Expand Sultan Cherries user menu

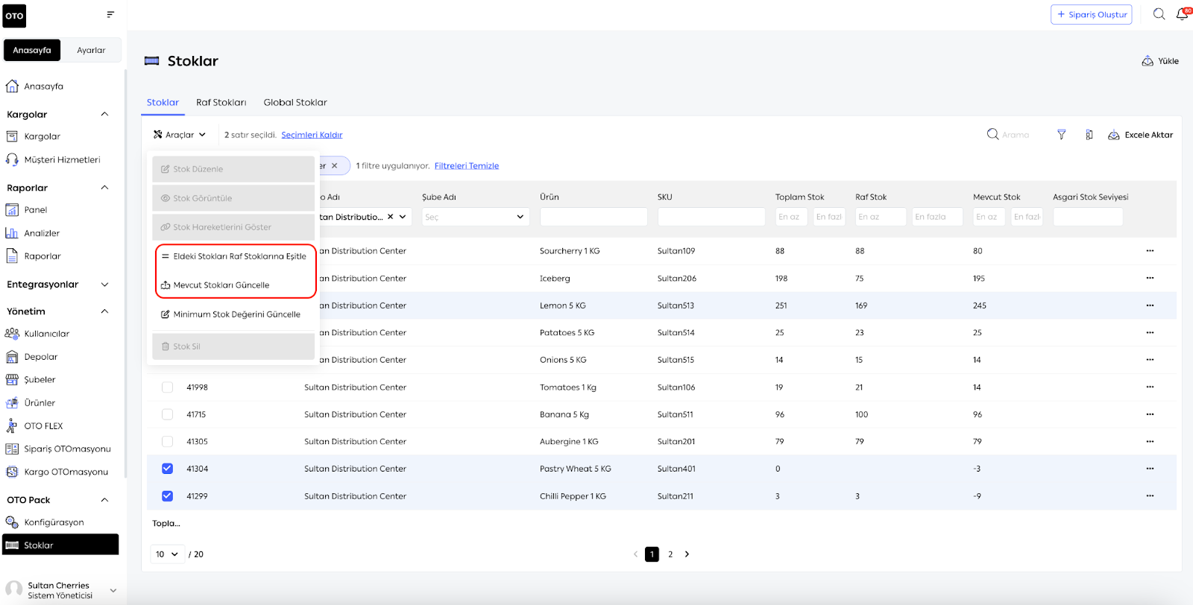[x=113, y=590]
